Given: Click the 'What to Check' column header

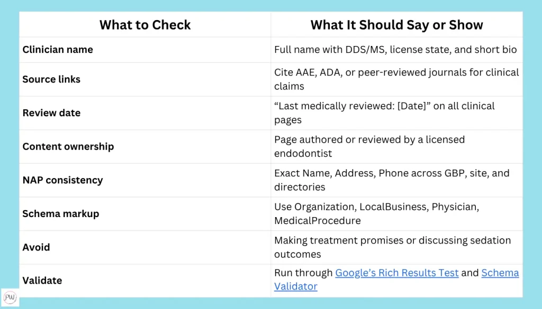Looking at the screenshot, I should (145, 25).
